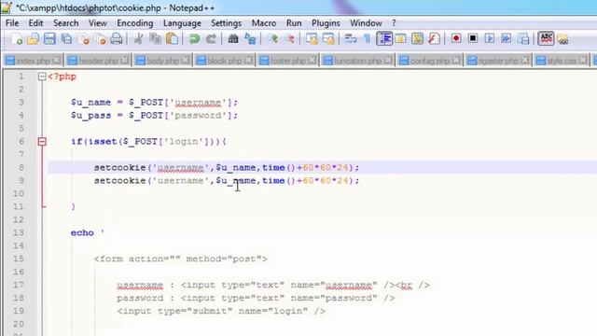
Task: Click the Copy toolbar icon
Action: coord(156,39)
